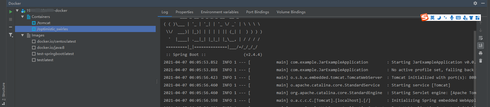Click log text 'Initializing Spring embedded WebAppl'
490x107 pixels.
coord(434,101)
